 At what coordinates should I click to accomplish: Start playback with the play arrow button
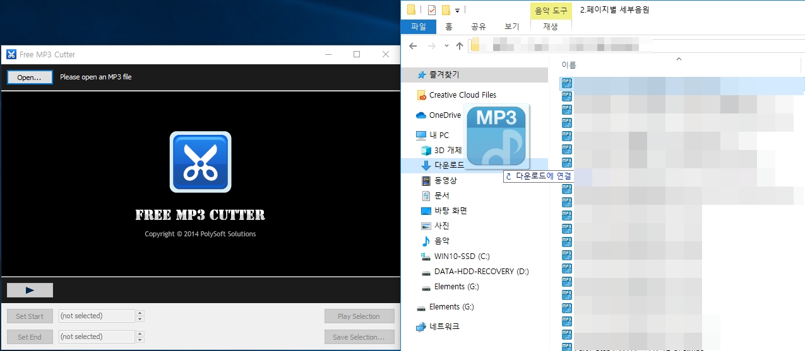(x=30, y=290)
